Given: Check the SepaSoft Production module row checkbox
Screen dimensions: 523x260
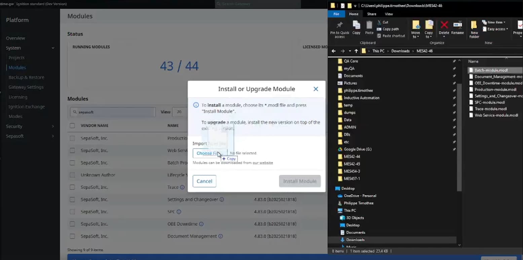Looking at the screenshot, I should [x=72, y=138].
